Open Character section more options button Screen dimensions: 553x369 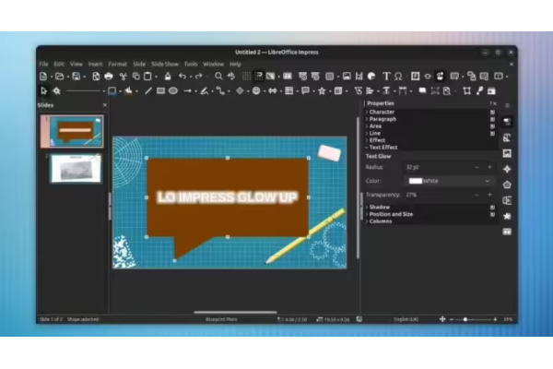click(x=492, y=112)
